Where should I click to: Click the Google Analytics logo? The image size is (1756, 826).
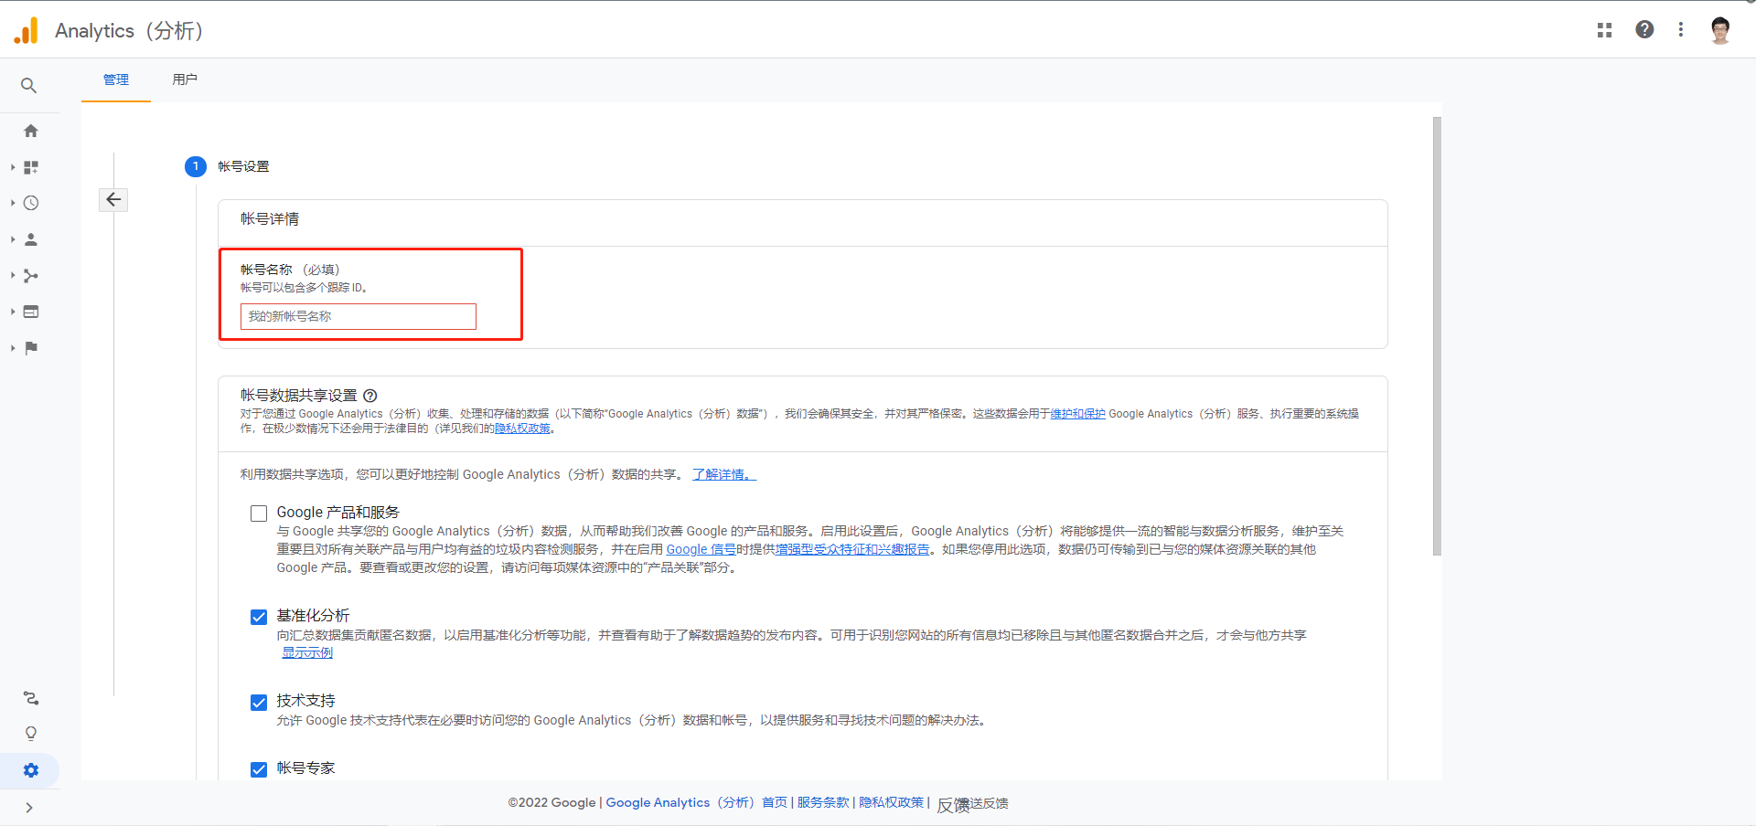click(x=27, y=30)
